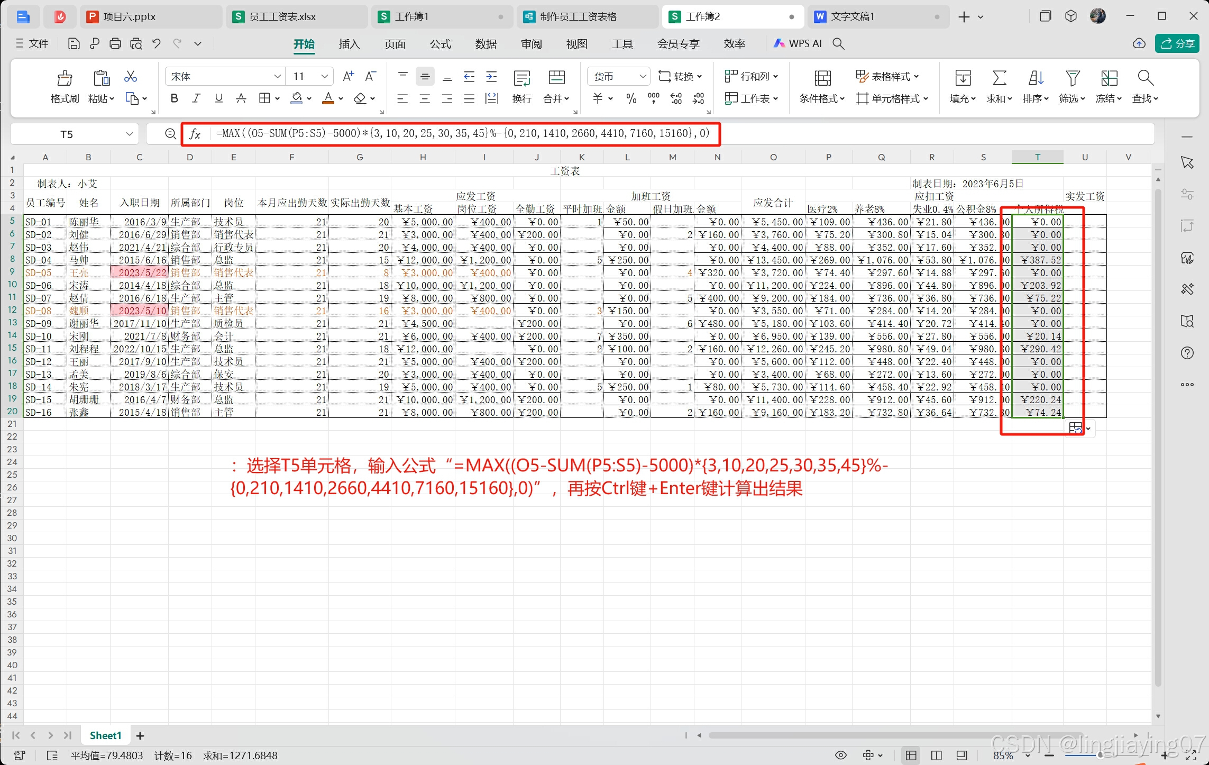Click the WPS AI button
The image size is (1209, 765).
(x=798, y=44)
